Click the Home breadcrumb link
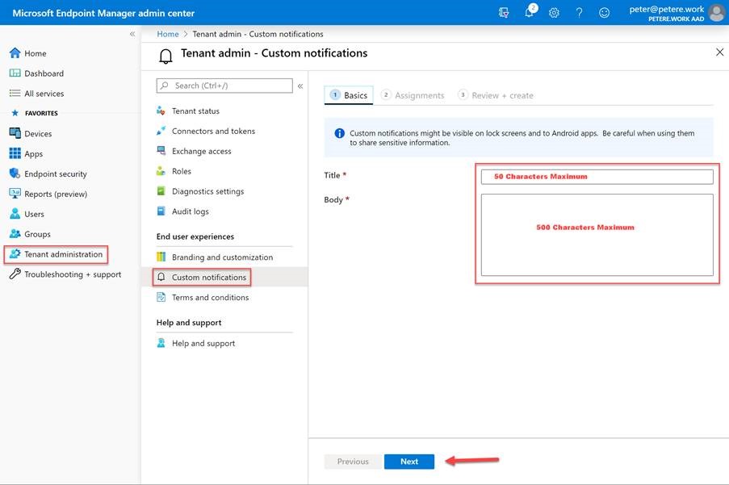 168,35
